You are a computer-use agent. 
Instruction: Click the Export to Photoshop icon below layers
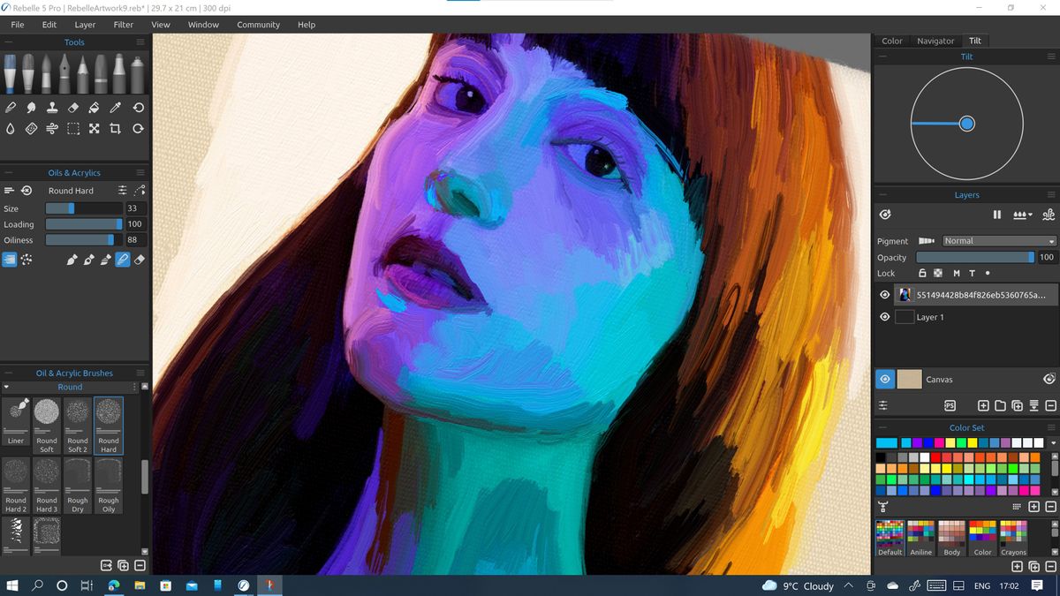950,404
